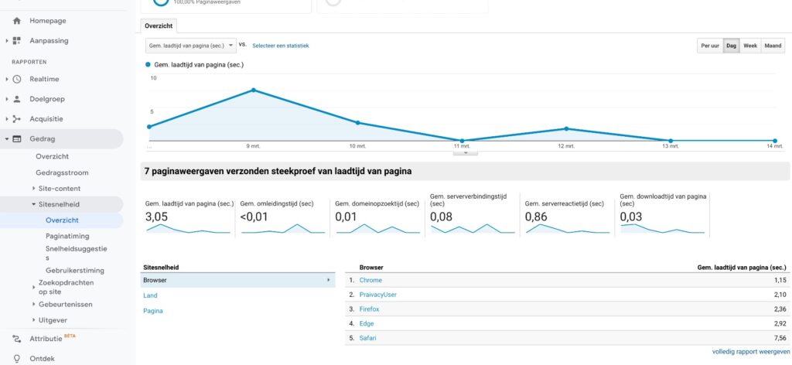Open Gem. laadtijd van pagina metric dropdown
This screenshot has width=792, height=365.
(x=190, y=46)
